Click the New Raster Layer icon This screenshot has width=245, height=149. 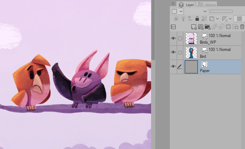pos(194,27)
